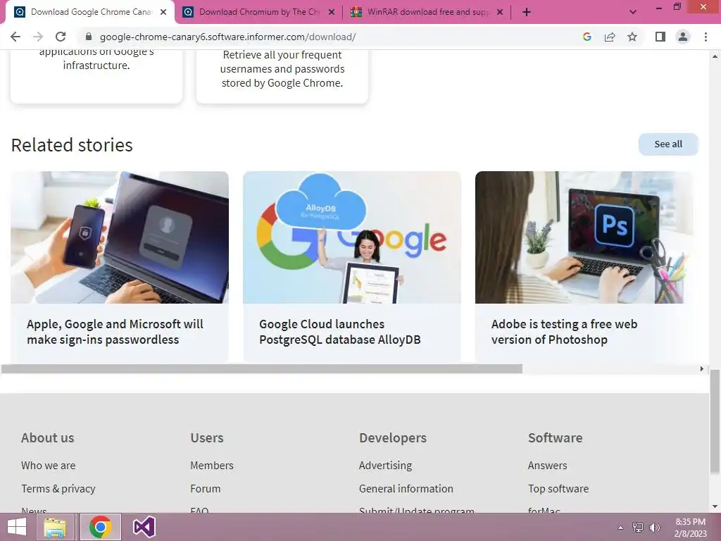
Task: Click the Chrome taskbar icon
Action: 100,527
